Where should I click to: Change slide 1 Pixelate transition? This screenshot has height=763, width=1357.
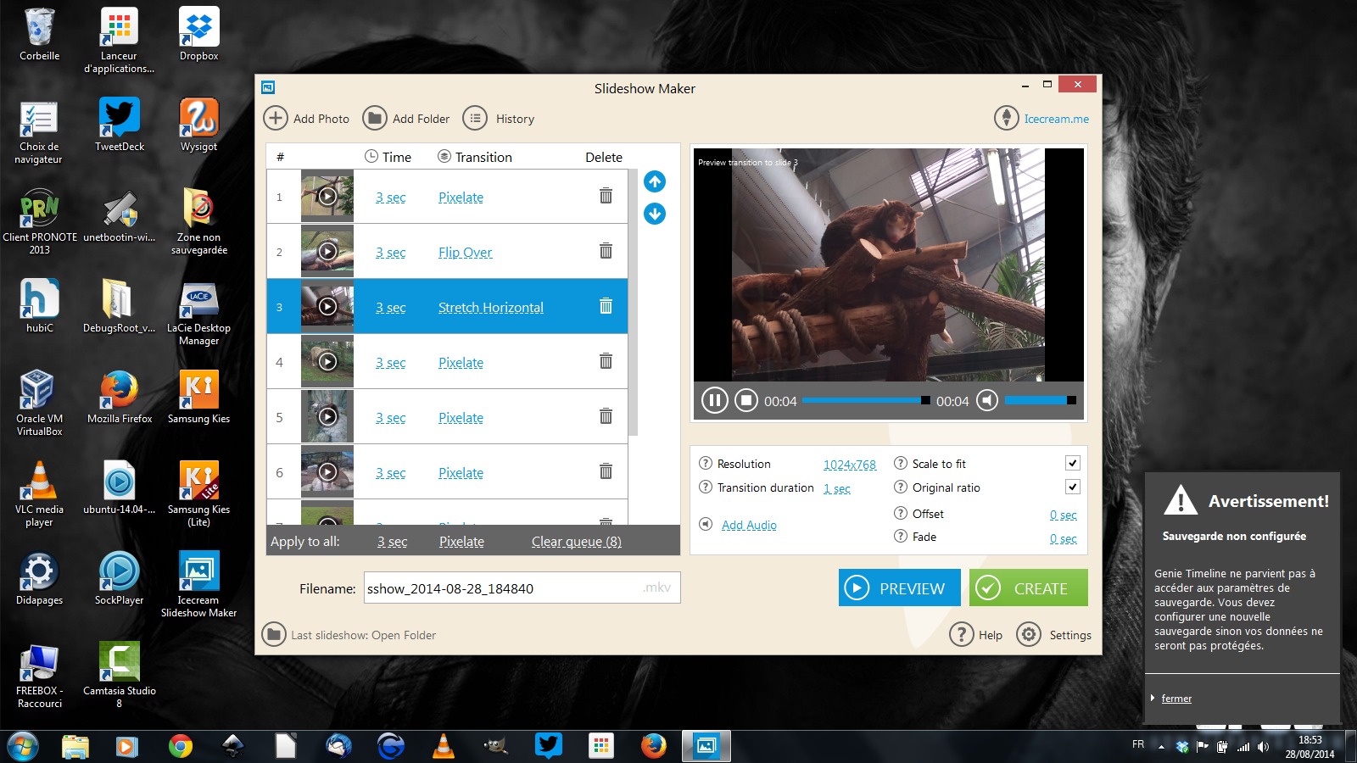pyautogui.click(x=461, y=198)
